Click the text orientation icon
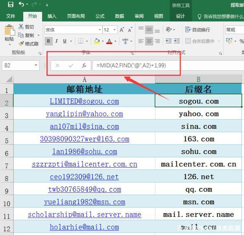Screen dimensions: 244x235 point(169,29)
